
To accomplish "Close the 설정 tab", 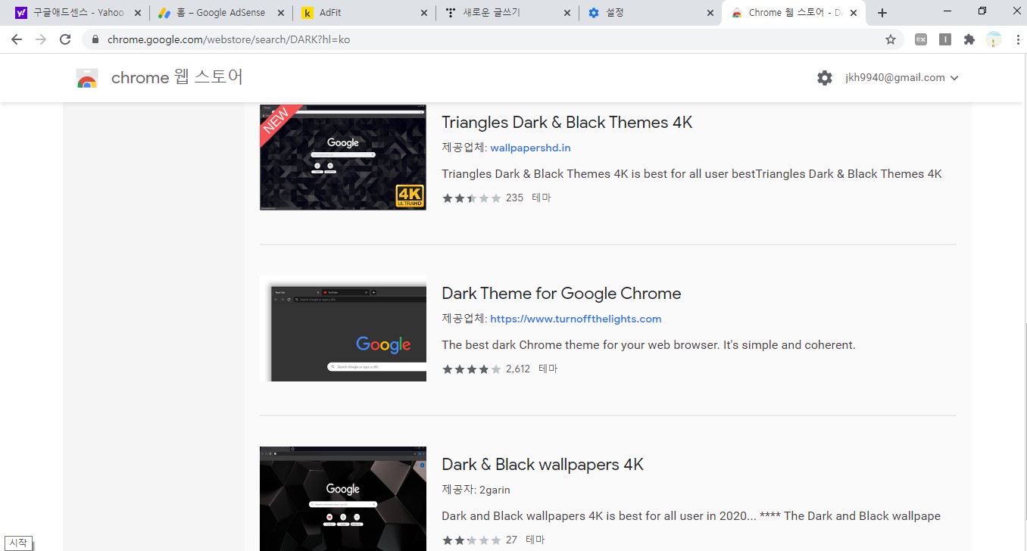I will tap(710, 13).
